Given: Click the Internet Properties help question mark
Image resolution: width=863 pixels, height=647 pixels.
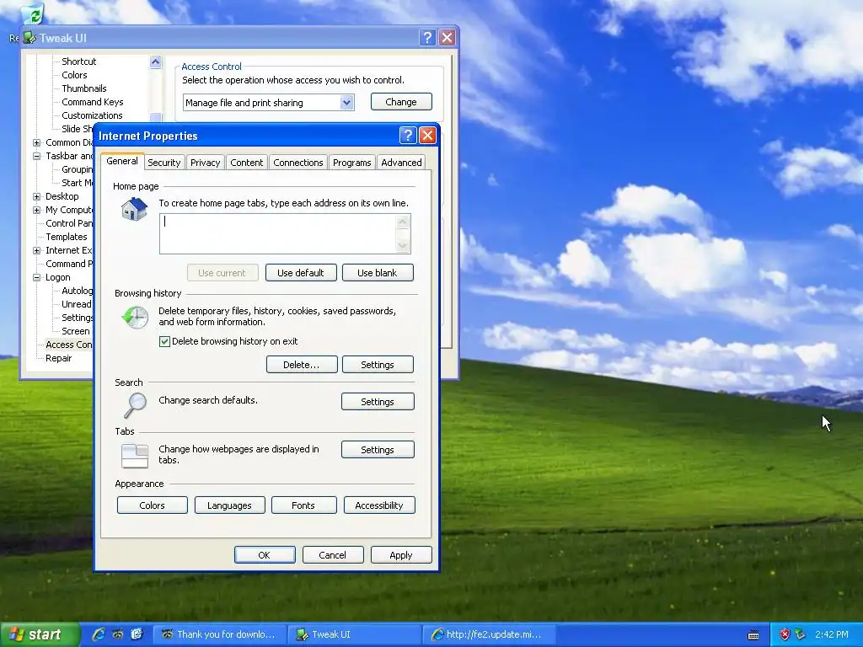Looking at the screenshot, I should coord(408,136).
